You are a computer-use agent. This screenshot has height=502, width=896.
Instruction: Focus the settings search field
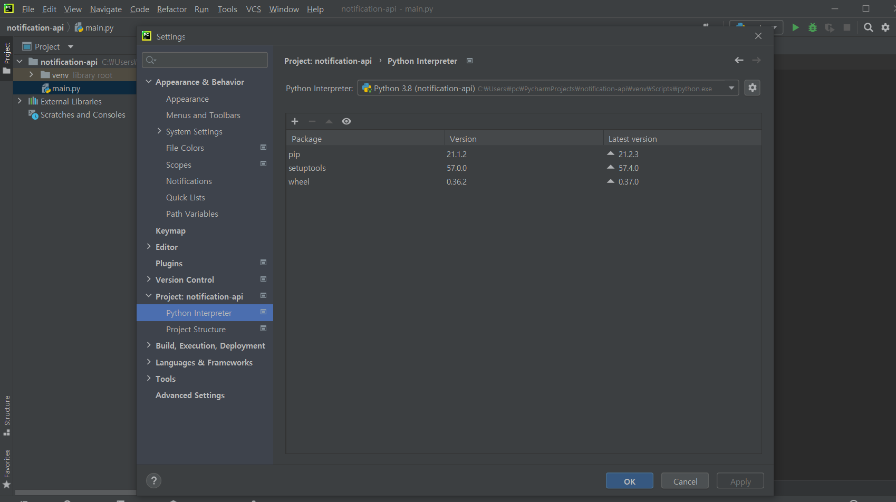click(205, 60)
